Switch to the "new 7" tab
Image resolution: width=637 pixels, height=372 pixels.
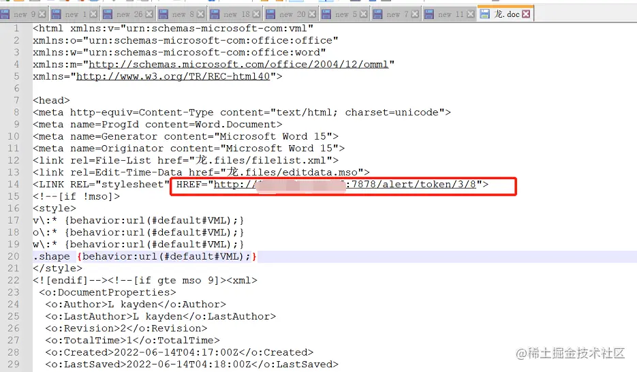coord(397,14)
